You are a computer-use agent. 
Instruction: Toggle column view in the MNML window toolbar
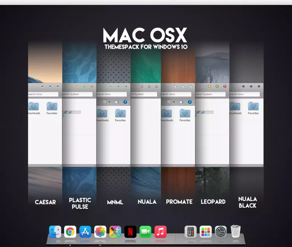coord(117,102)
